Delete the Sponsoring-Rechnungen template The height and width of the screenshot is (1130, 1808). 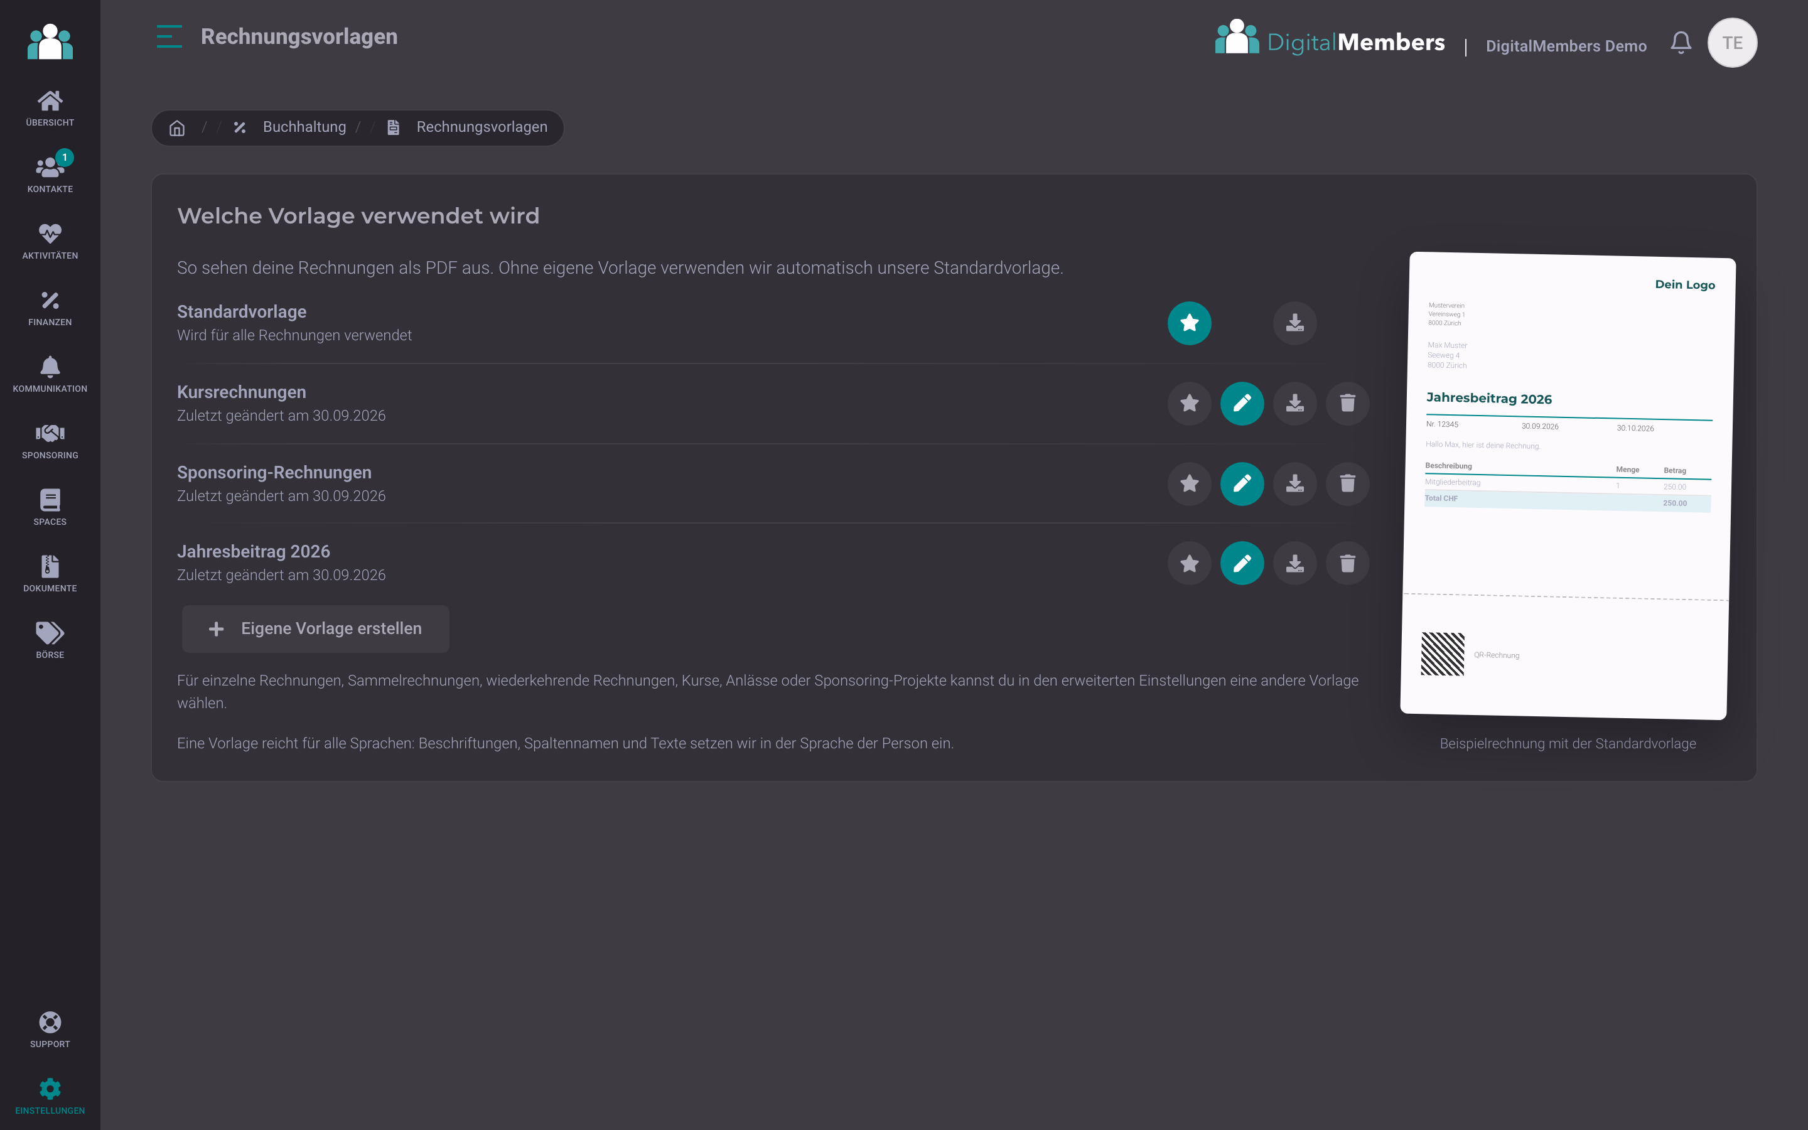tap(1347, 483)
